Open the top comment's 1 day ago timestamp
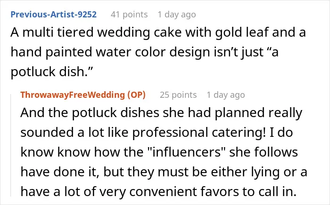The height and width of the screenshot is (205, 330). pyautogui.click(x=177, y=15)
